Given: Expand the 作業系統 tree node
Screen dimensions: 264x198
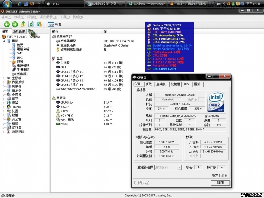Looking at the screenshot, I should click(4, 82).
